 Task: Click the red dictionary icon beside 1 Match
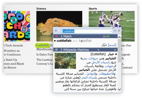tap(56, 36)
